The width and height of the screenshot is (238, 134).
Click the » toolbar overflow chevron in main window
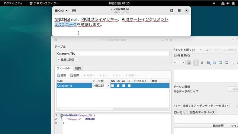coord(201,50)
